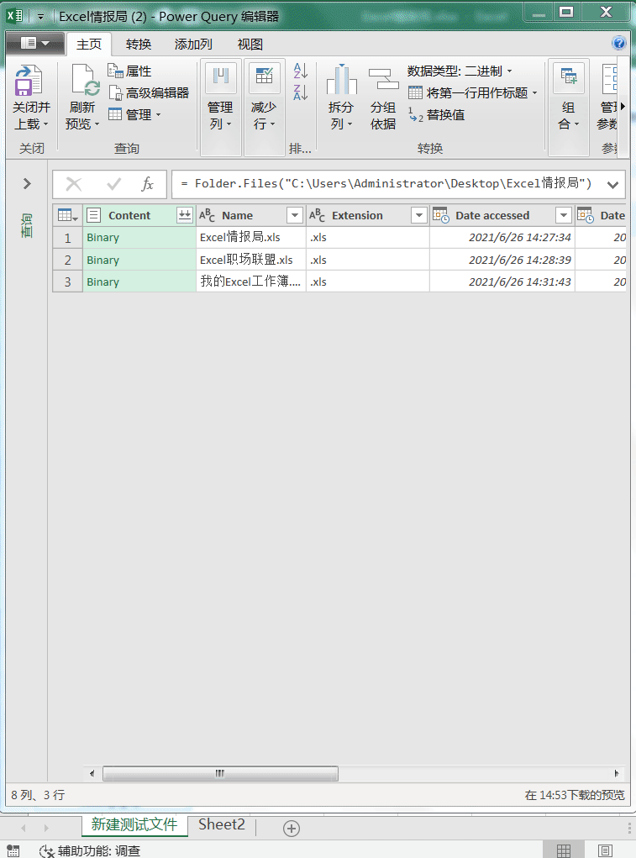Open the File menu button

pyautogui.click(x=35, y=43)
